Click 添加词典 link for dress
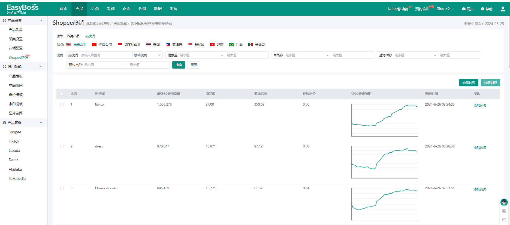The width and height of the screenshot is (510, 225). 480,147
